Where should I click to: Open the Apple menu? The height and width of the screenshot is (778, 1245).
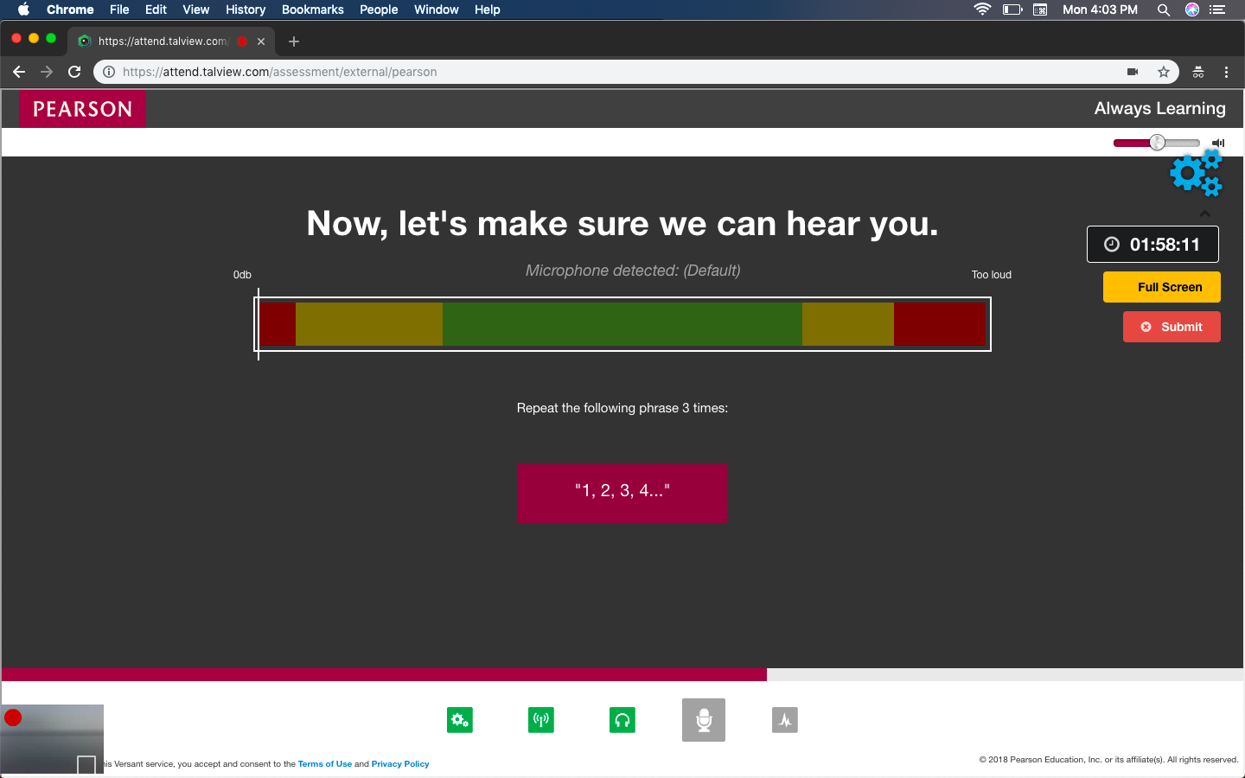(23, 10)
